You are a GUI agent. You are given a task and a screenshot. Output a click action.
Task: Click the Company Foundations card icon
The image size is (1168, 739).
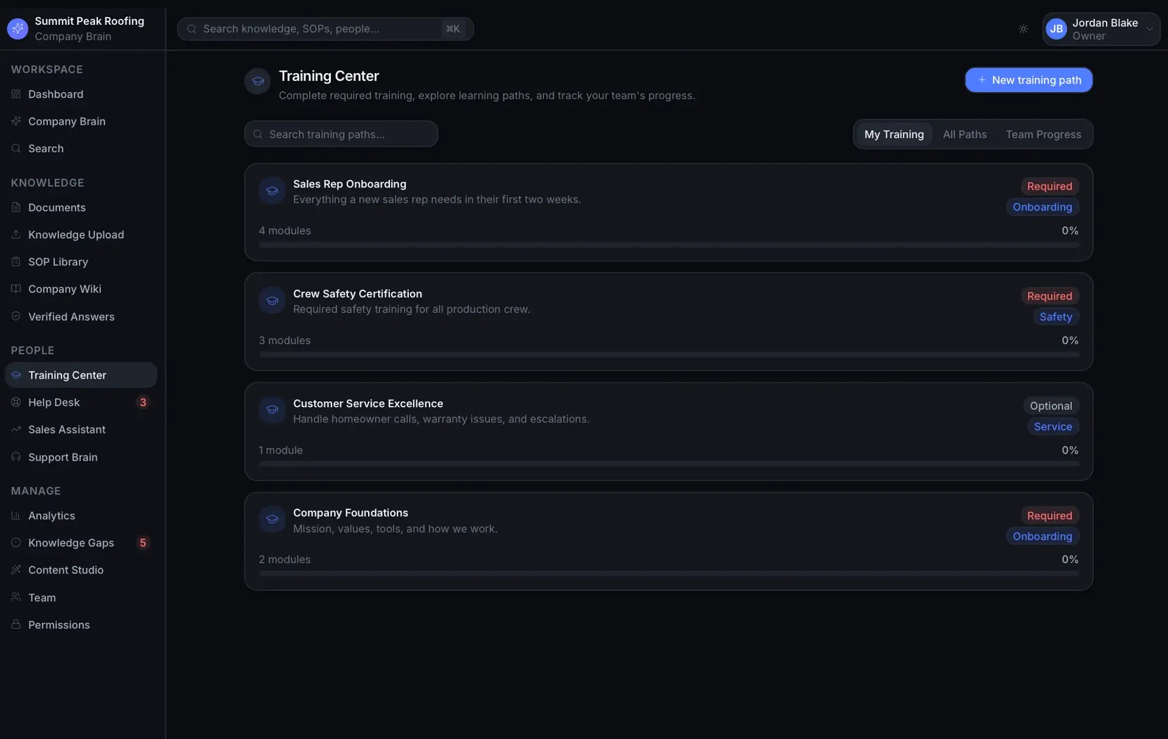point(272,520)
